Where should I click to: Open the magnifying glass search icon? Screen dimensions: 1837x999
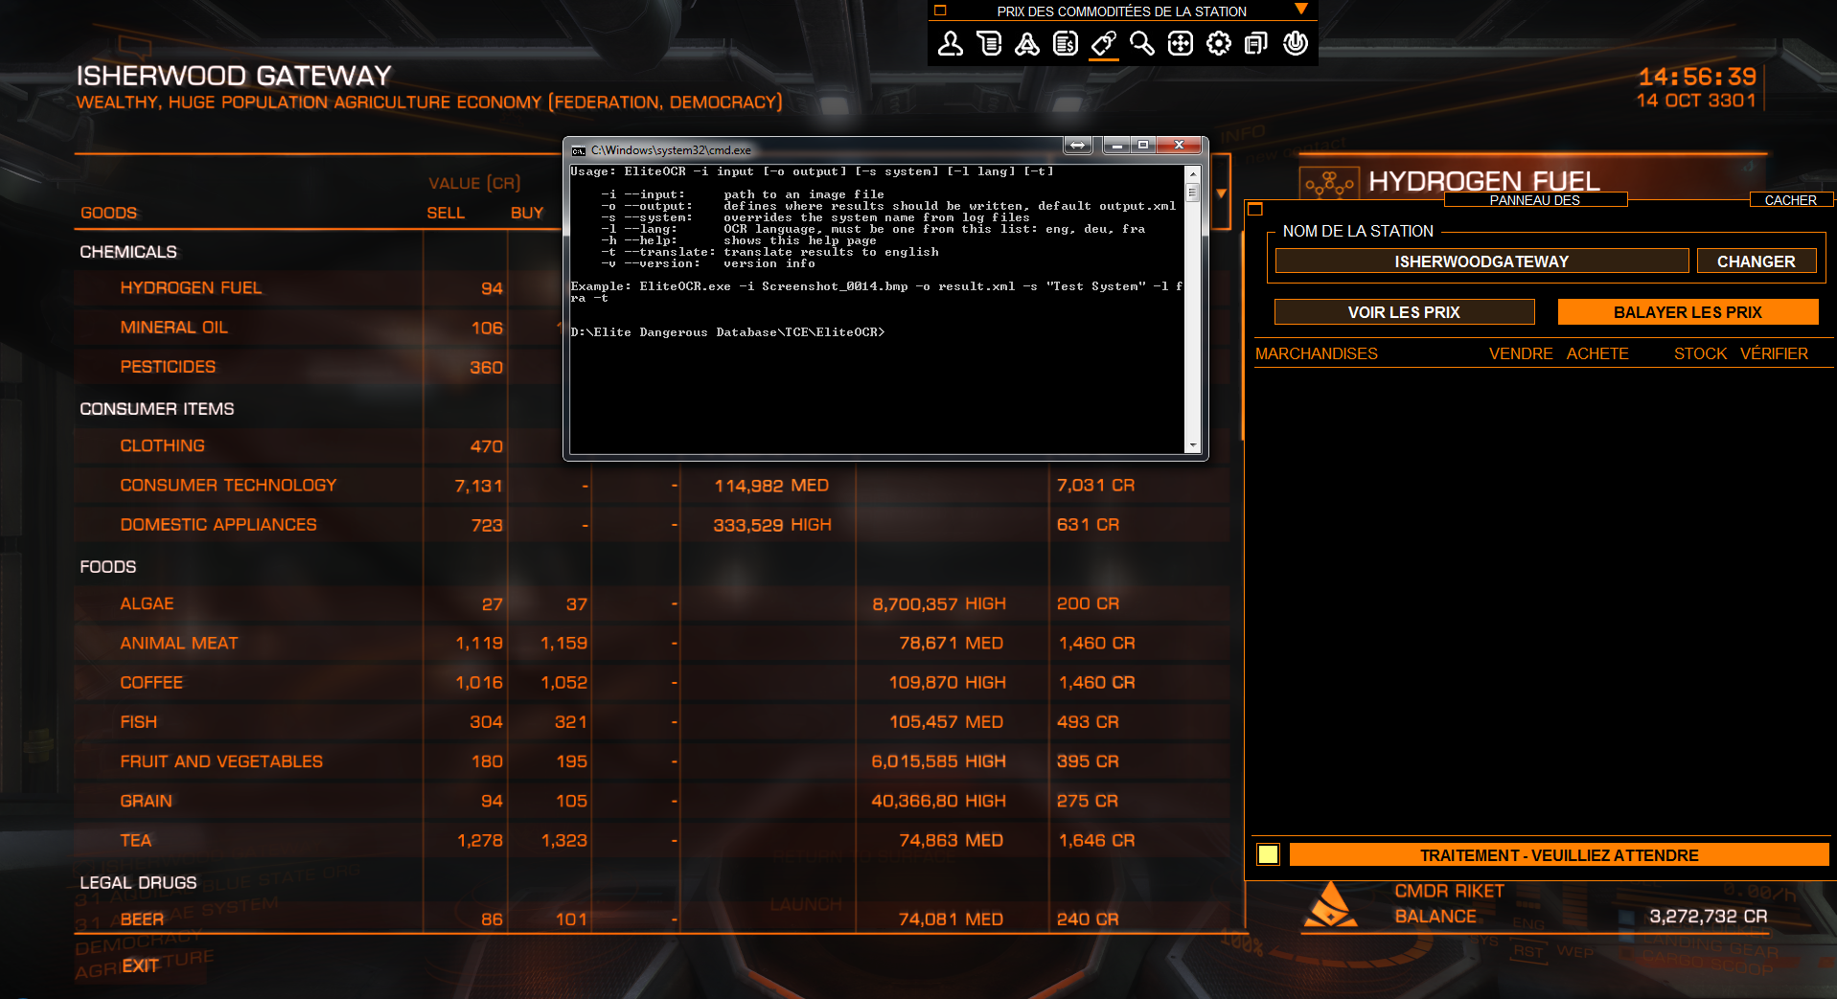pyautogui.click(x=1142, y=43)
